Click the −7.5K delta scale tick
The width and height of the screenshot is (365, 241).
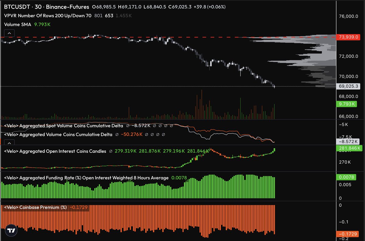pos(346,137)
